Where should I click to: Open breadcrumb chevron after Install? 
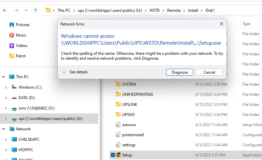[x=202, y=10]
